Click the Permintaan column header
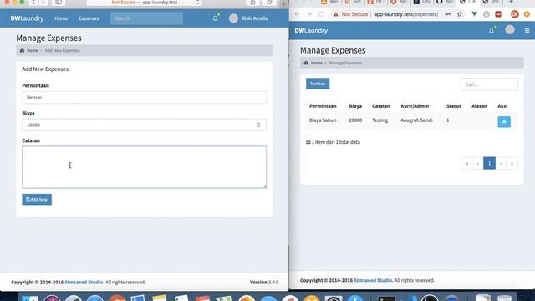This screenshot has width=535, height=301. pyautogui.click(x=323, y=106)
